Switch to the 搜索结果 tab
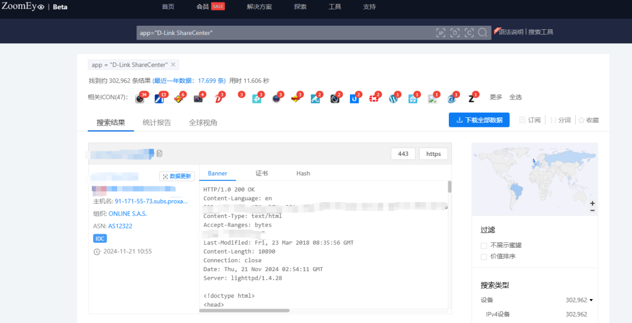The height and width of the screenshot is (323, 632). click(111, 123)
